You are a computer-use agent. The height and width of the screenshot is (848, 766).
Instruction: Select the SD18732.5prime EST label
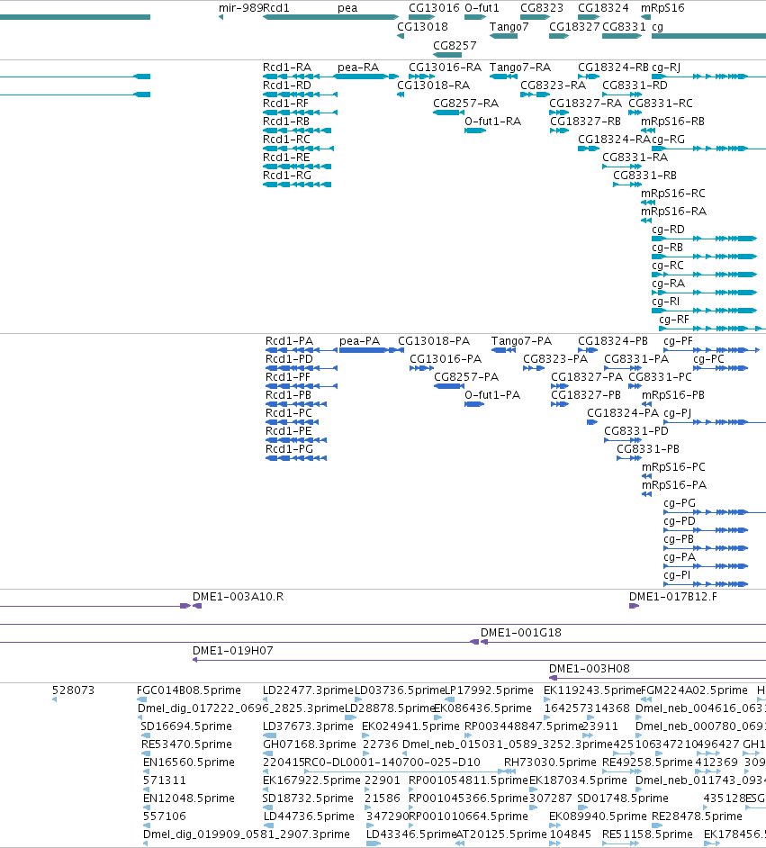pos(308,798)
